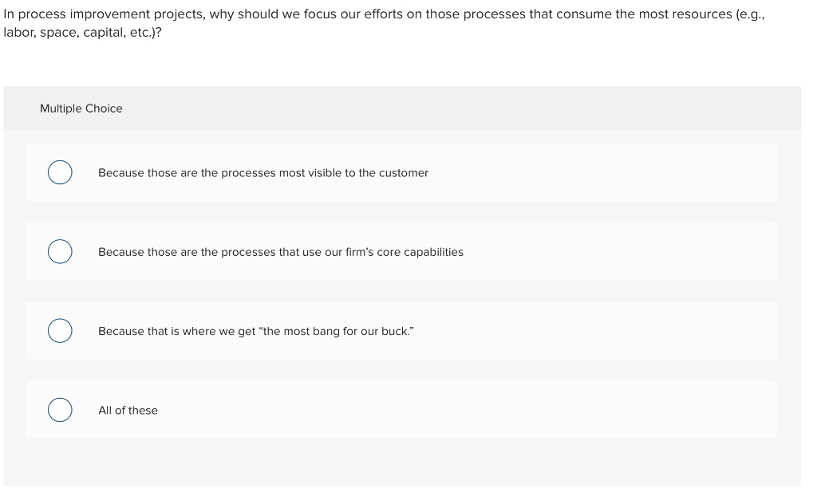The width and height of the screenshot is (817, 496).
Task: Click the Multiple Choice header label
Action: pyautogui.click(x=81, y=108)
